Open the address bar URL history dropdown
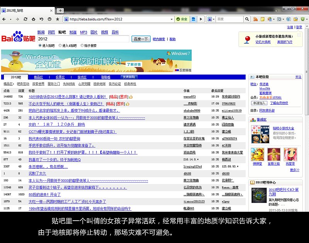Viewport: 309px width, 243px height. click(172, 19)
